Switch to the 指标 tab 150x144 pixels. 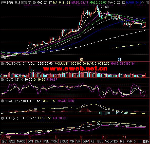coord(4,141)
